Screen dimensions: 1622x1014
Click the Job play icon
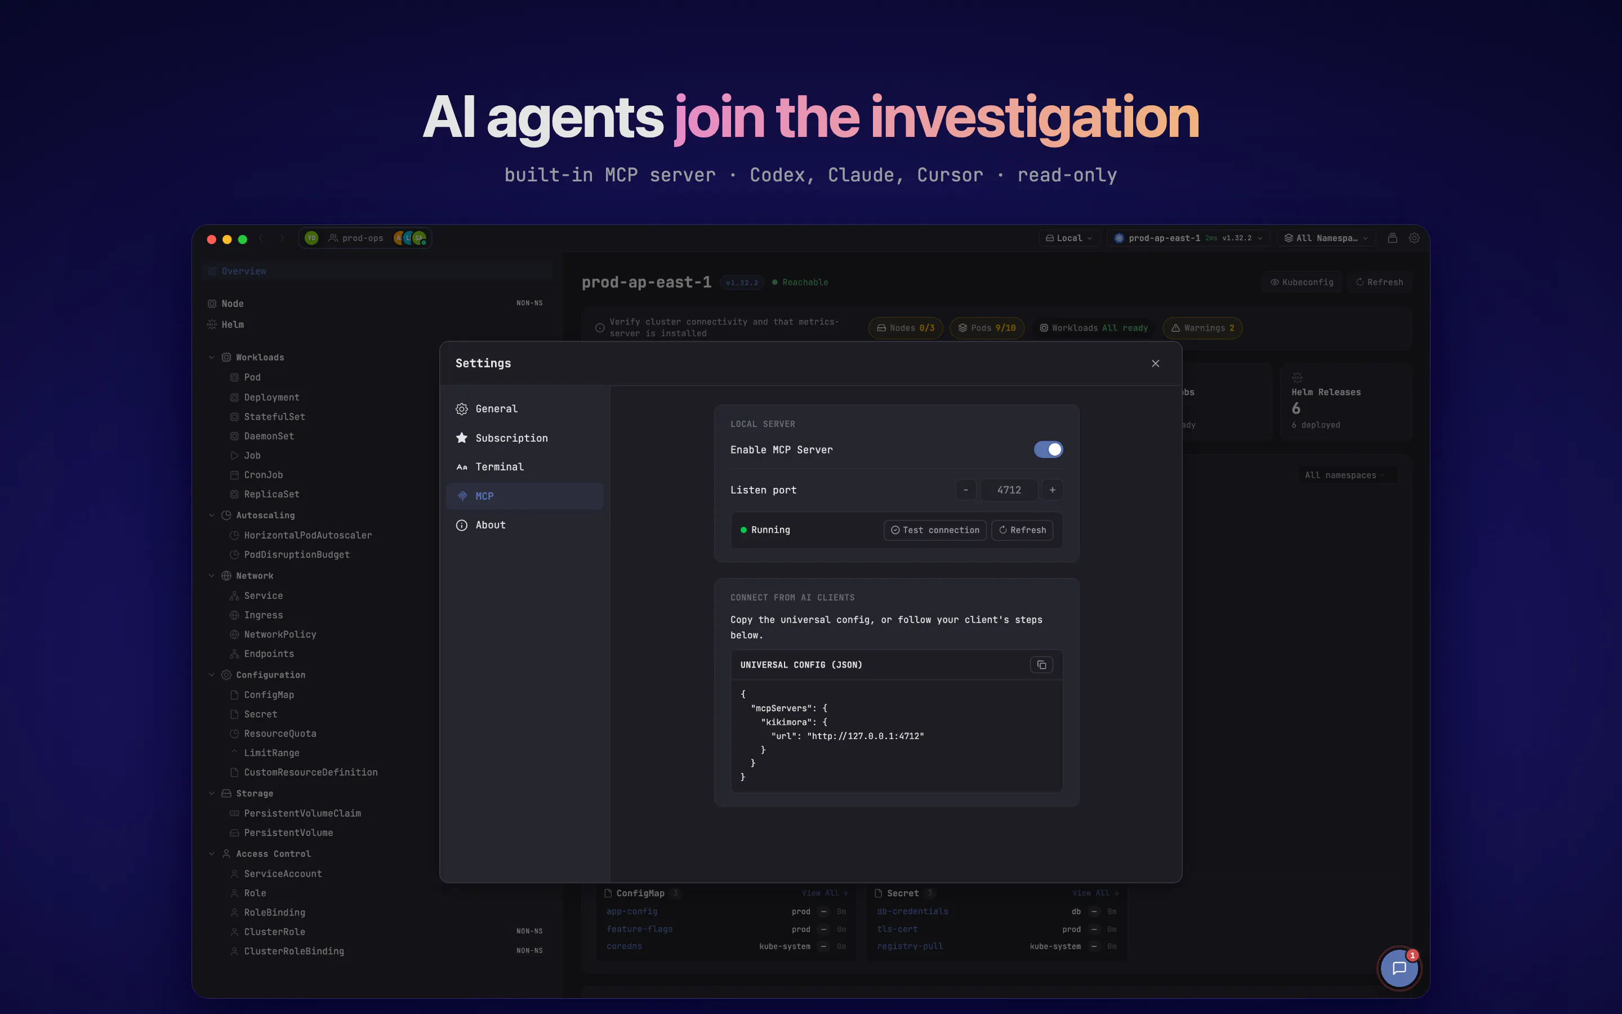point(235,455)
